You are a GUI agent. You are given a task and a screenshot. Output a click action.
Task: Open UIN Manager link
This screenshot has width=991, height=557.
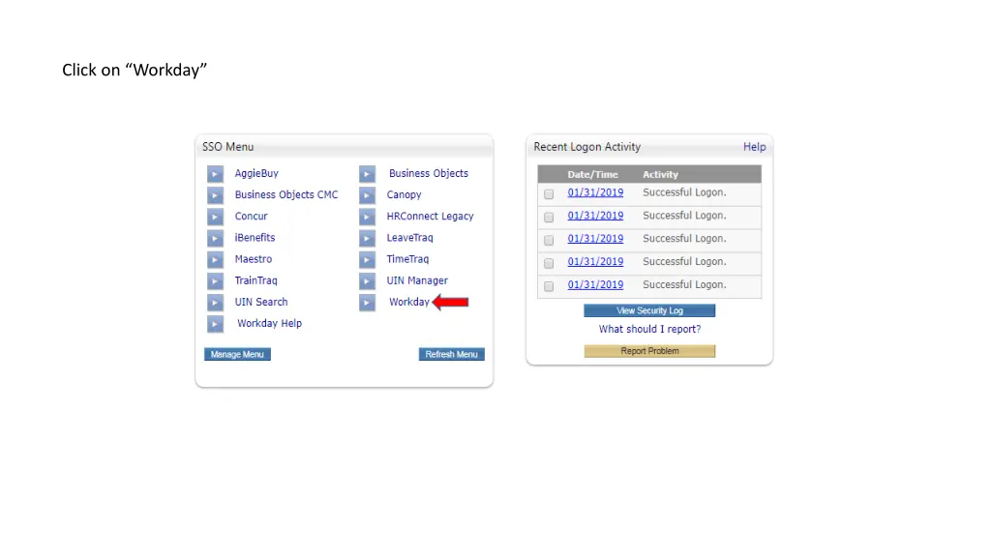pyautogui.click(x=417, y=280)
